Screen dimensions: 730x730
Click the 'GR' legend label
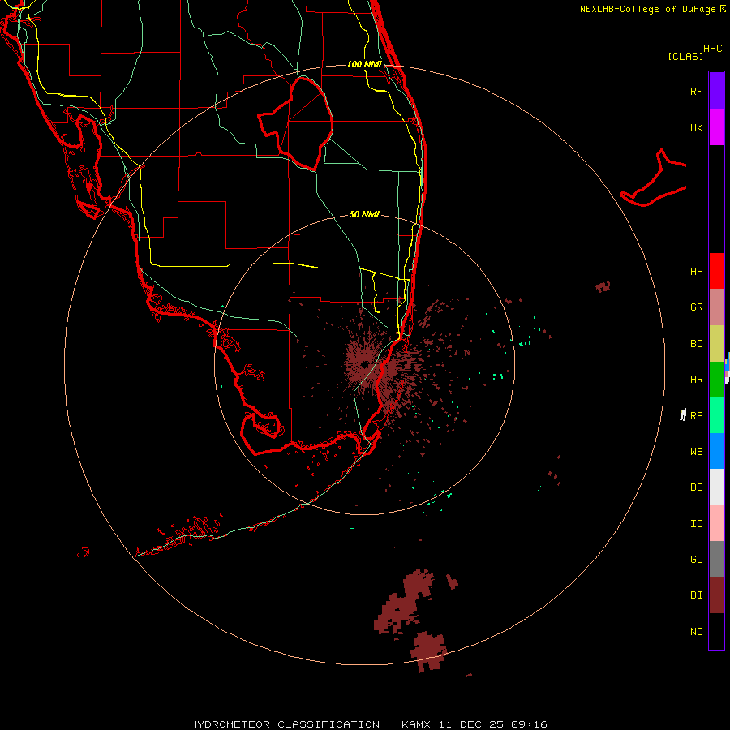click(696, 307)
